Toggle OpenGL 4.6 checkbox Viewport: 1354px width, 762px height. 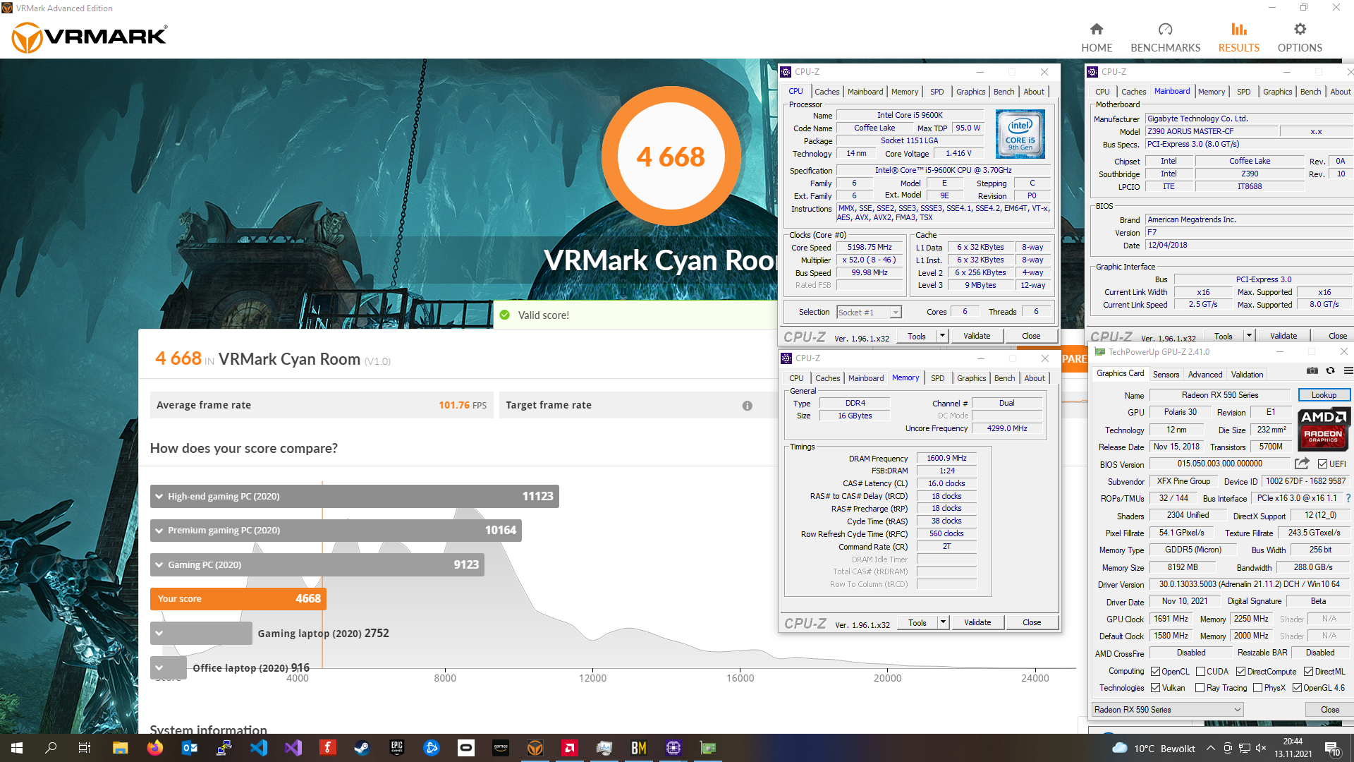pos(1297,687)
